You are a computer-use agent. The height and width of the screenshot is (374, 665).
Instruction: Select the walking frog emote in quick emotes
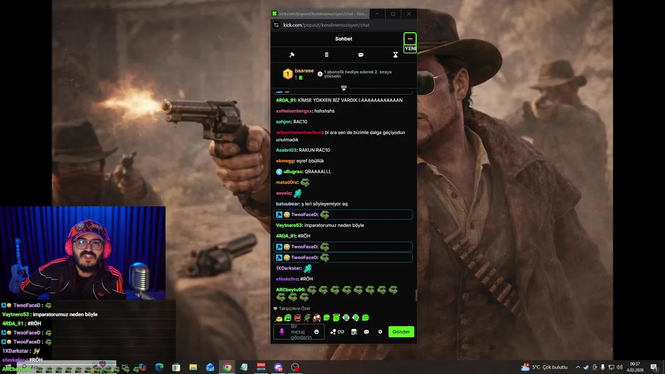pyautogui.click(x=307, y=318)
